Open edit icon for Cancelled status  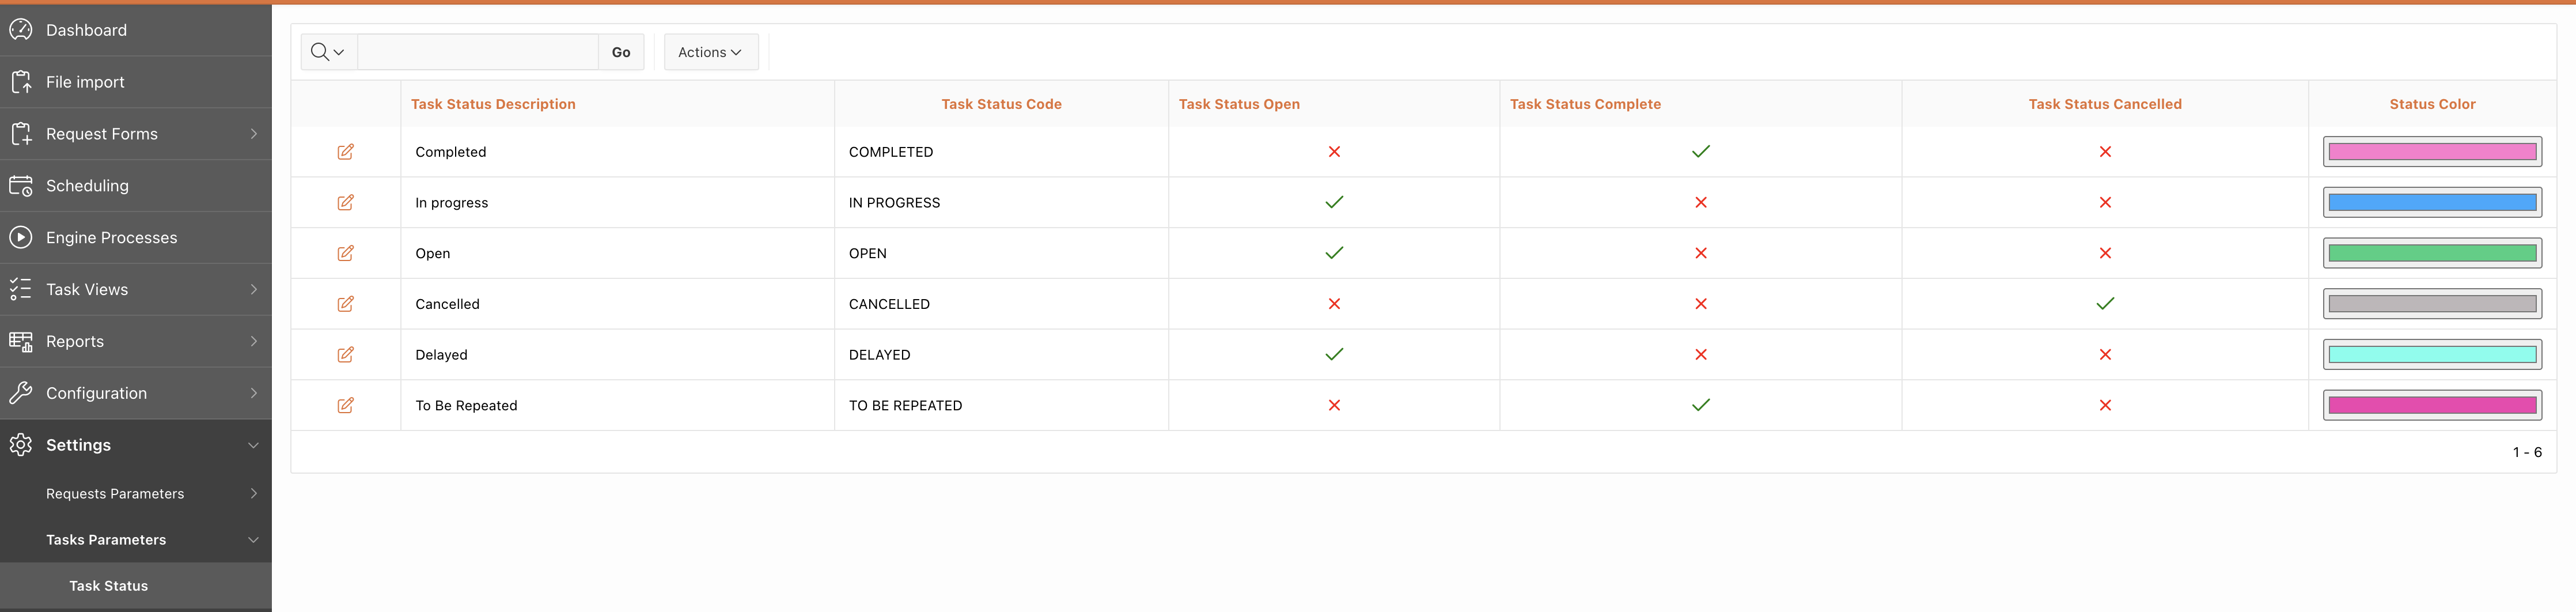coord(345,304)
